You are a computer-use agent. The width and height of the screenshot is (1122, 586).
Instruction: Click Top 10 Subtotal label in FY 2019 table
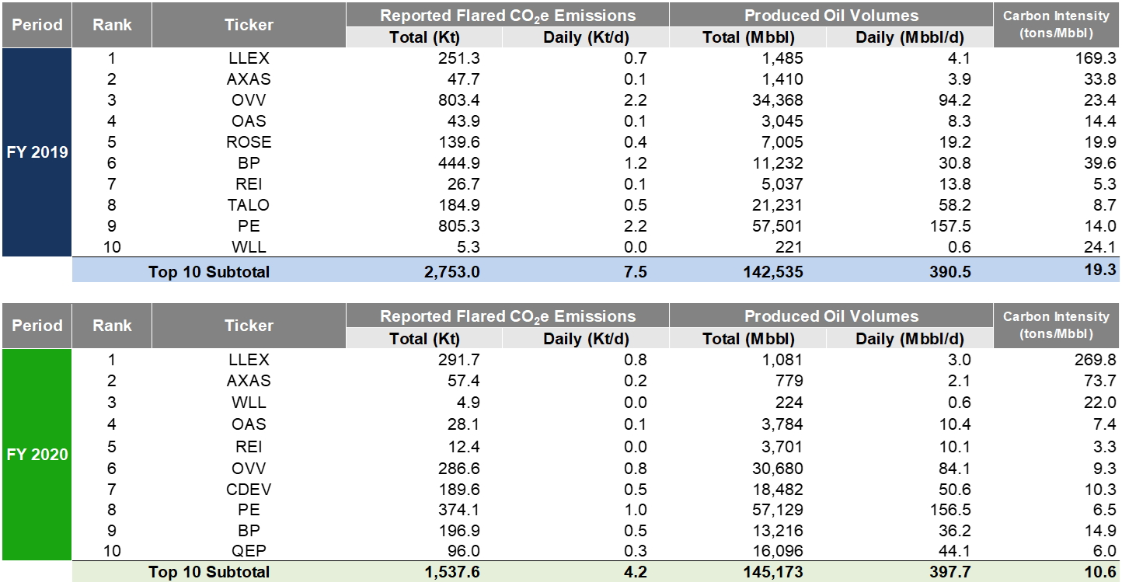click(x=209, y=272)
